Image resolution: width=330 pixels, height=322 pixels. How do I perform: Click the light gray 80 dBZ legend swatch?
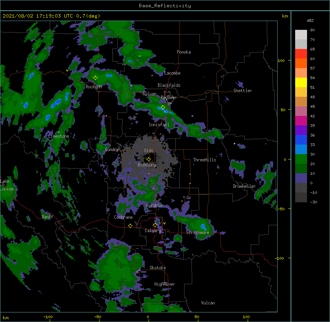click(301, 35)
